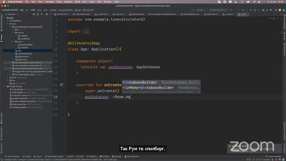This screenshot has height=161, width=286.
Task: Open the File menu
Action: coord(27,2)
